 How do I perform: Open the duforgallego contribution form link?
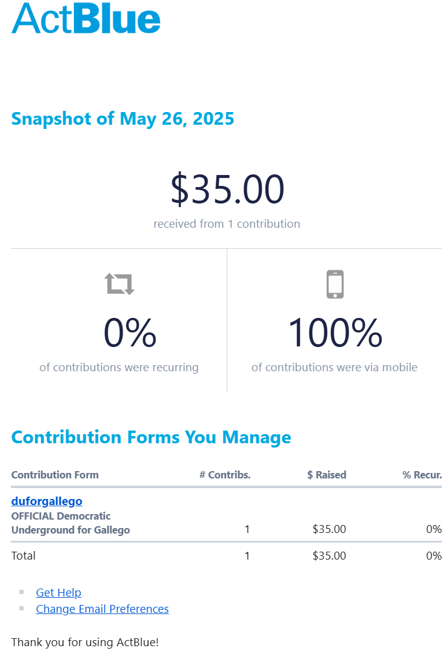click(47, 501)
